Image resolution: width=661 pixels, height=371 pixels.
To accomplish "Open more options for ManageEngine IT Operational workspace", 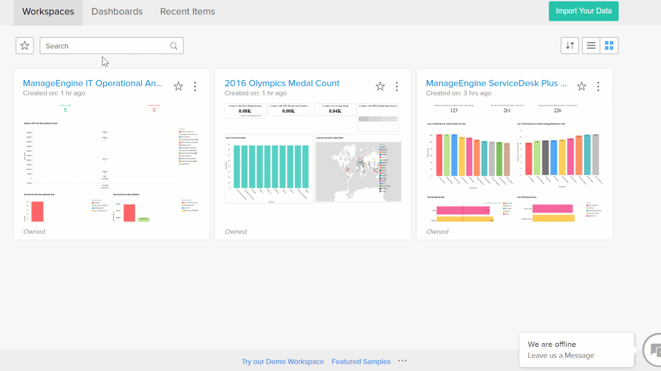I will click(195, 86).
